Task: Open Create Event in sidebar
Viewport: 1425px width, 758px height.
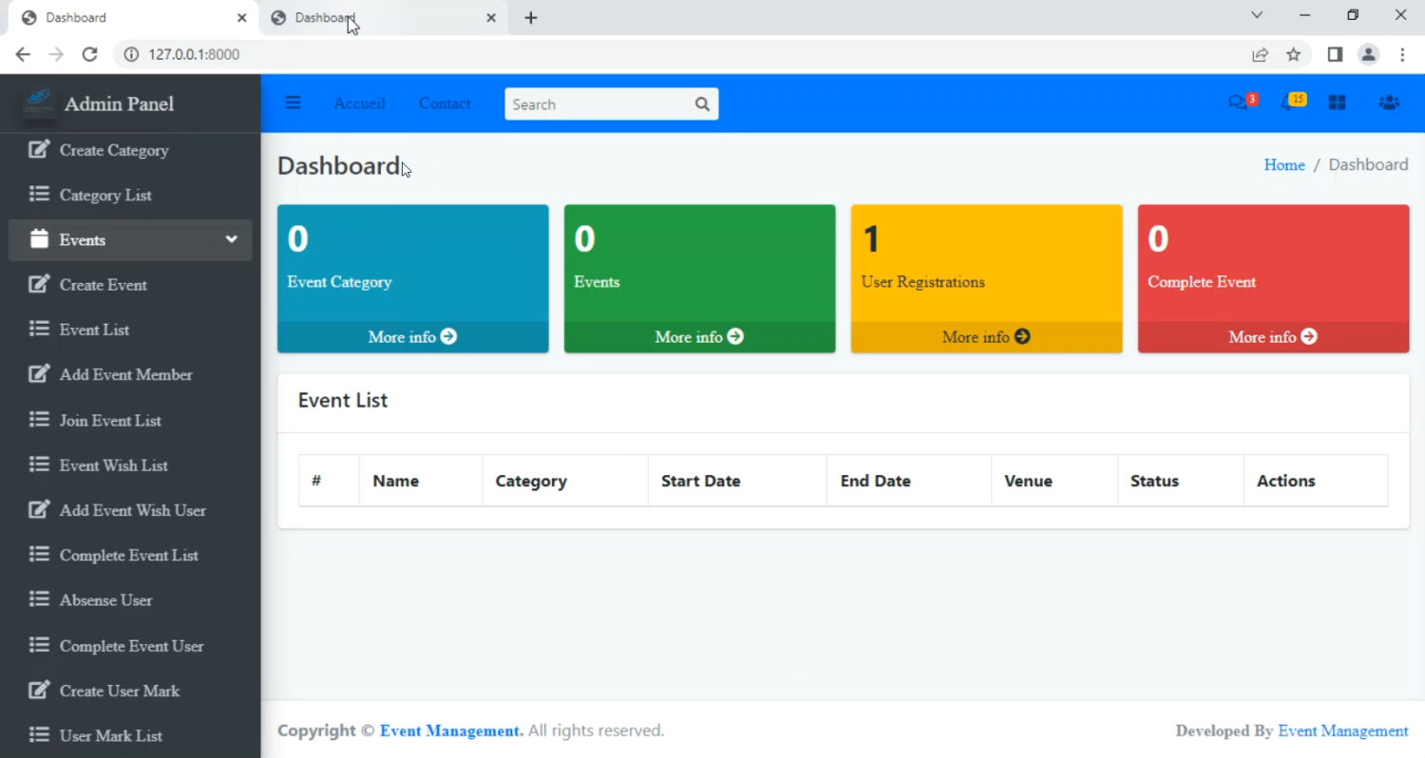Action: (x=103, y=285)
